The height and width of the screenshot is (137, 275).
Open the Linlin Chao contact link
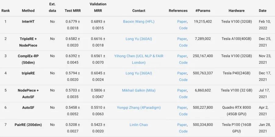[138, 125]
